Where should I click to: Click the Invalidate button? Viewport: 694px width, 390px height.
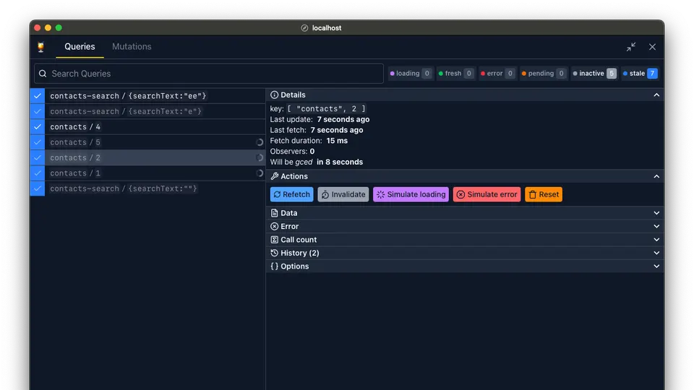(343, 194)
